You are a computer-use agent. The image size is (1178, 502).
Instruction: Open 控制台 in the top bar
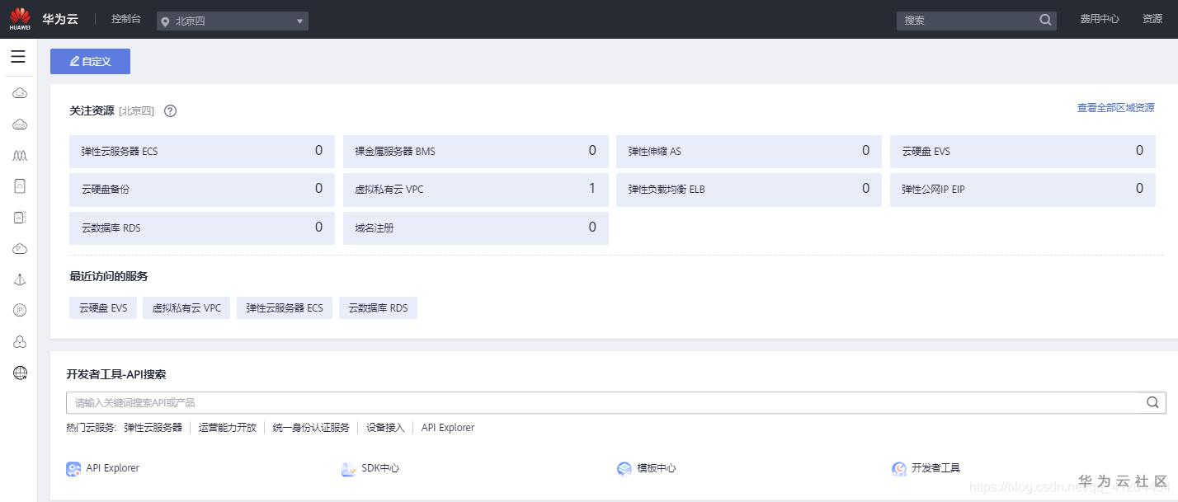(126, 18)
